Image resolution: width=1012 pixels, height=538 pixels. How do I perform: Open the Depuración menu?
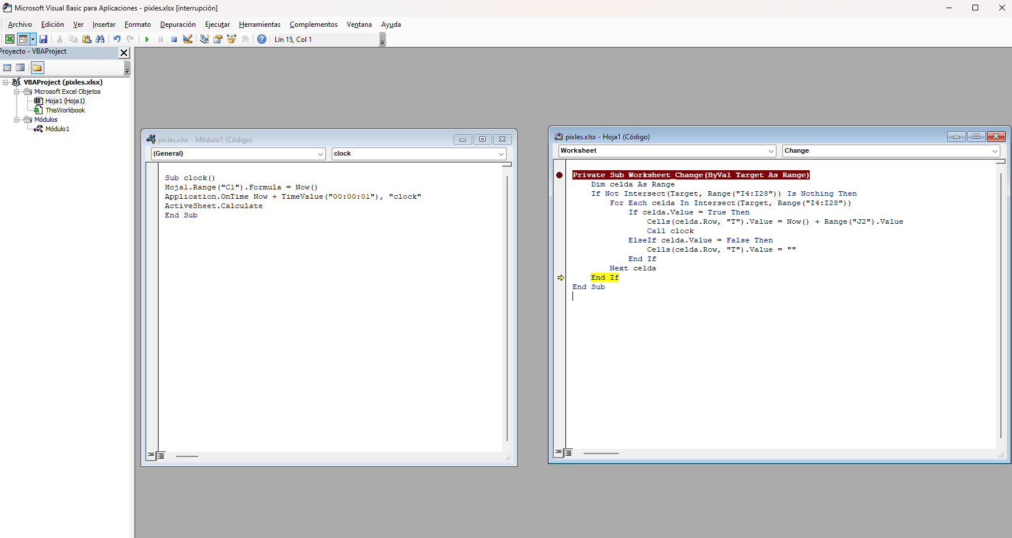pos(178,24)
